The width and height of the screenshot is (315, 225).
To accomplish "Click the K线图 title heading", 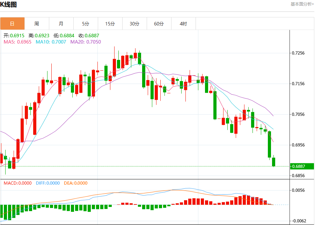I will pos(8,5).
